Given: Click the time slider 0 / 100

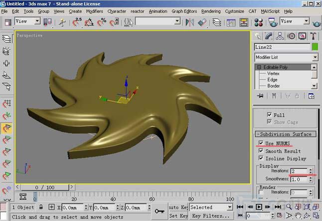Looking at the screenshot, I should coord(45,187).
